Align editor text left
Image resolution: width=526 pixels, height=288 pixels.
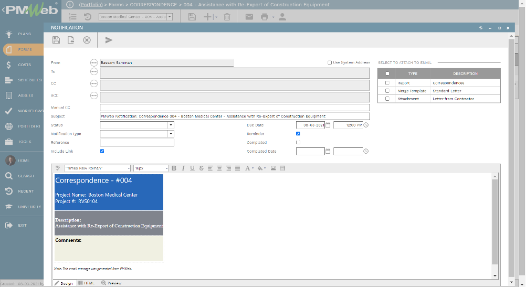[x=211, y=168]
